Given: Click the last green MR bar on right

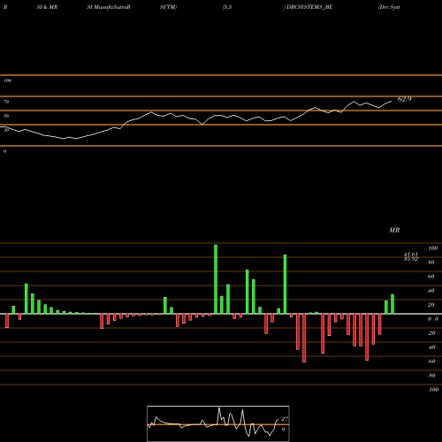Looking at the screenshot, I should [x=392, y=304].
